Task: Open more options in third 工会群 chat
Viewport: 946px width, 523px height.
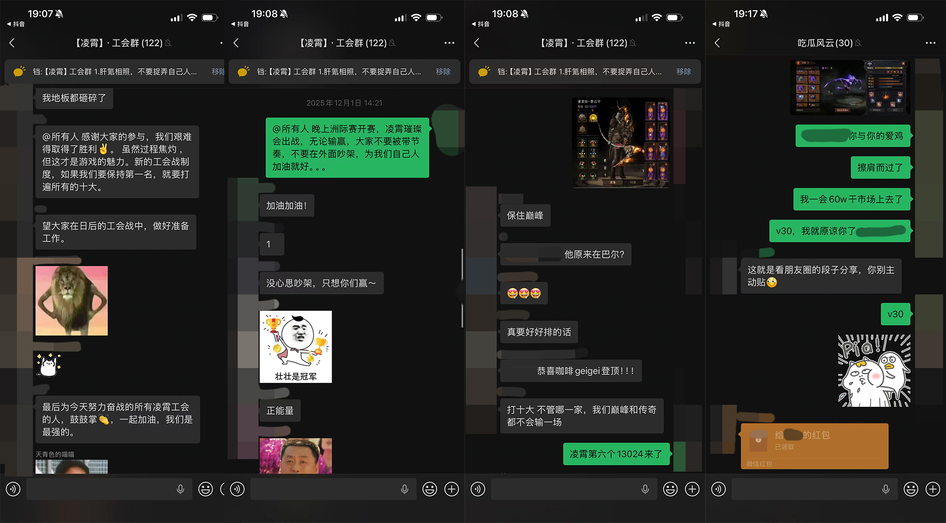Action: coord(689,43)
